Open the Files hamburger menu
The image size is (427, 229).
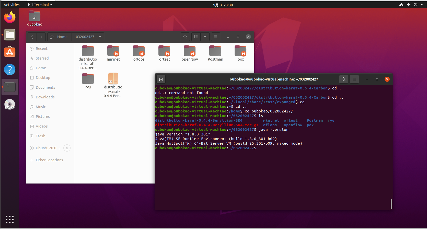[x=216, y=37]
